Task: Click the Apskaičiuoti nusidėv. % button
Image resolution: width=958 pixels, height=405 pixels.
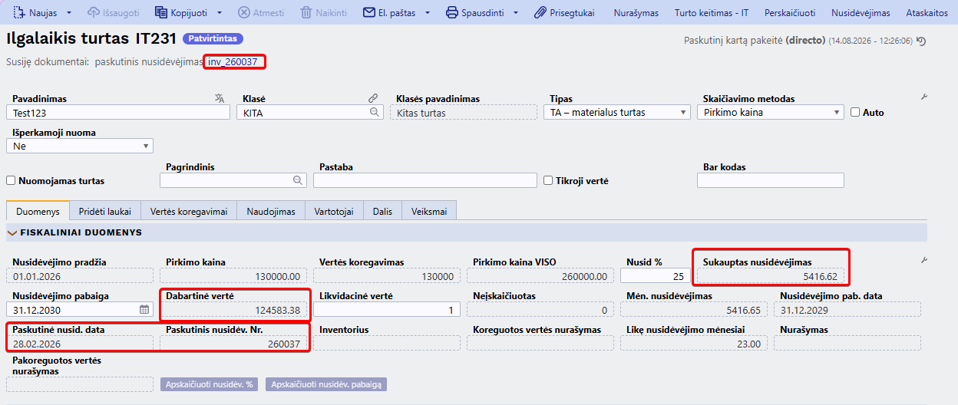Action: [210, 384]
